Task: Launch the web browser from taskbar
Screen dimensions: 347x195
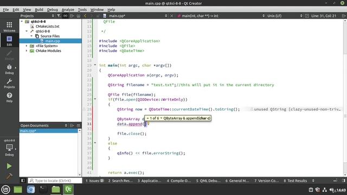Action: click(31, 190)
